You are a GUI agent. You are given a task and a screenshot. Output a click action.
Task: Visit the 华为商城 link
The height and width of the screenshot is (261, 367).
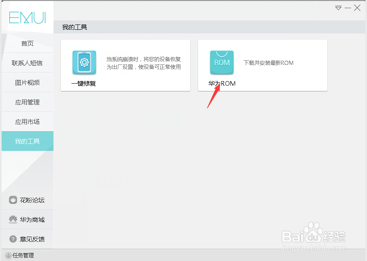(32, 219)
